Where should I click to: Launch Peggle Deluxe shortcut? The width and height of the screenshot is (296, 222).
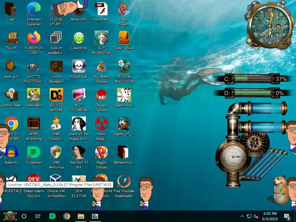click(x=101, y=152)
